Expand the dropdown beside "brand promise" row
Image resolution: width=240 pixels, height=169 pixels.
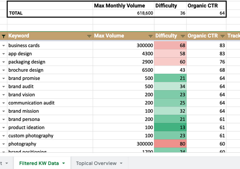click(4, 78)
